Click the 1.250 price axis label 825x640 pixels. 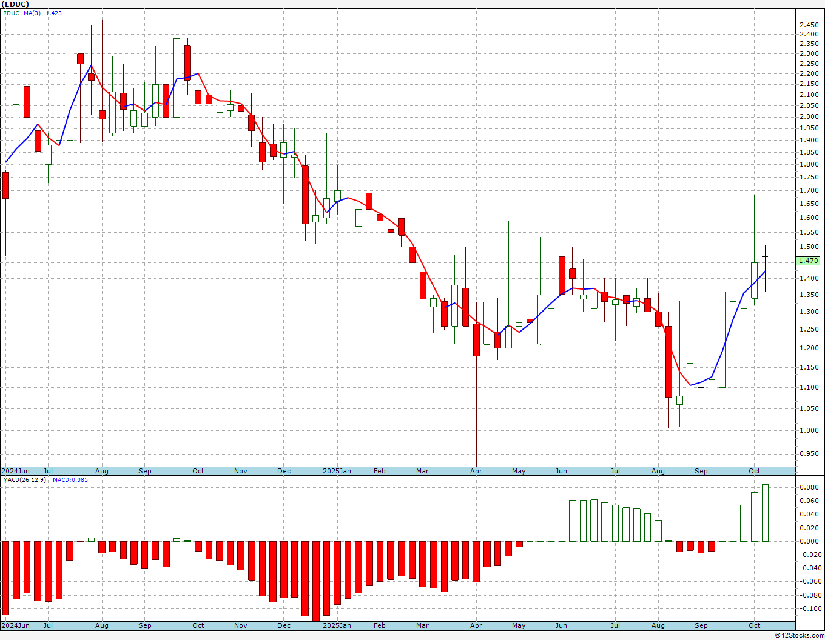coord(809,329)
